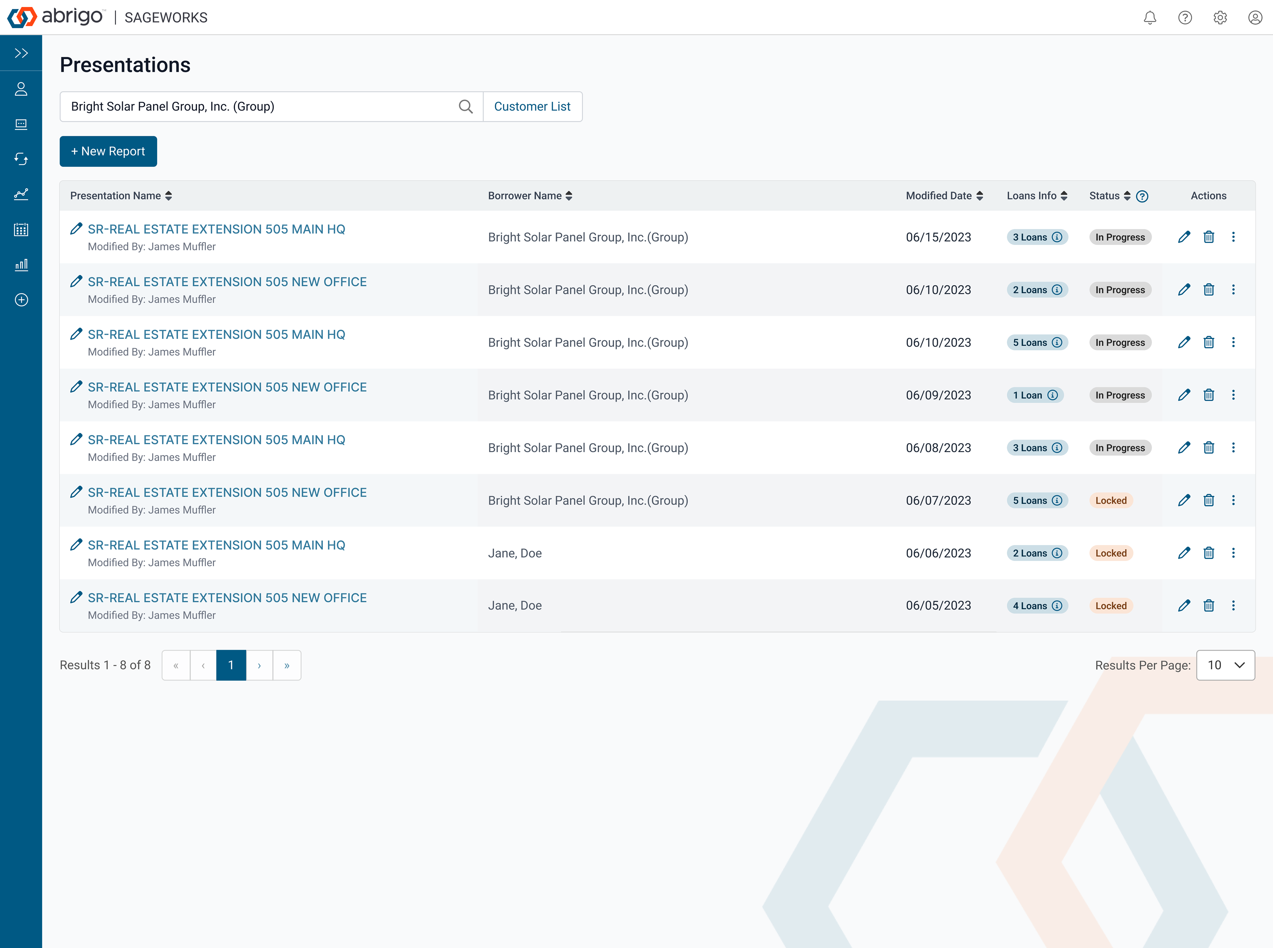Open the line chart icon in sidebar
This screenshot has height=948, width=1273.
[x=21, y=195]
